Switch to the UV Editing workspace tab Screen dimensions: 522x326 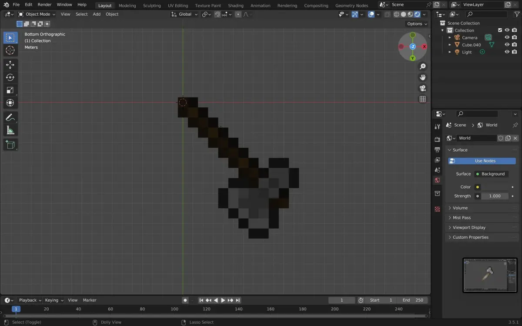tap(178, 6)
